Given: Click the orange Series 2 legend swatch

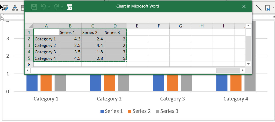Looking at the screenshot, I should 130,111.
